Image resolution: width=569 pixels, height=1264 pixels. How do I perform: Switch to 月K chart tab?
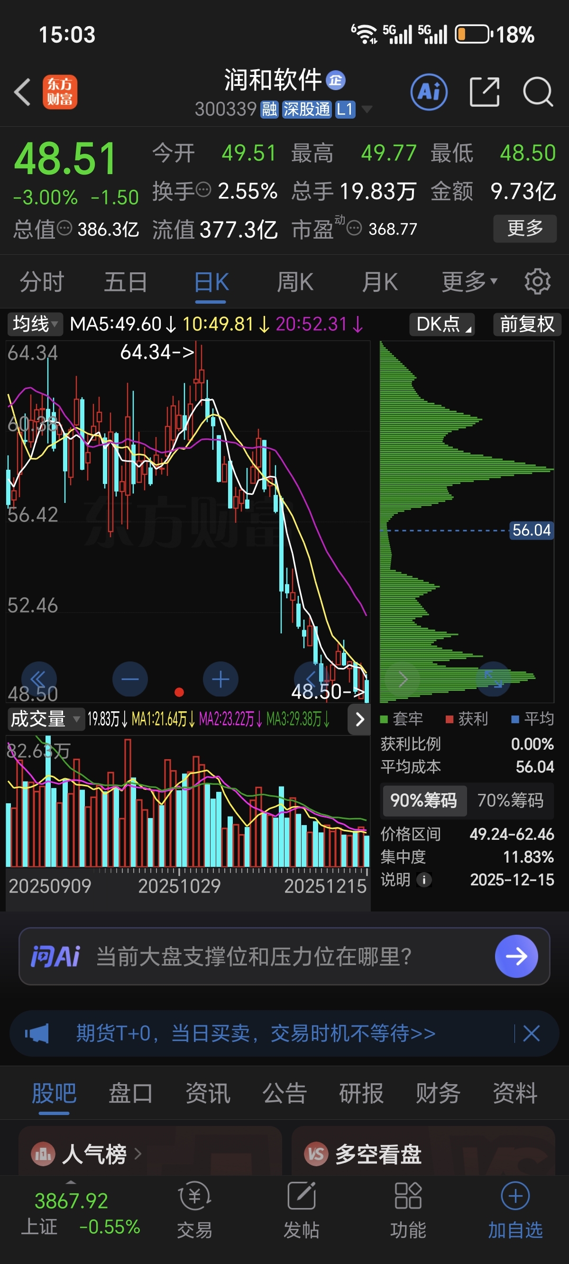coord(380,282)
